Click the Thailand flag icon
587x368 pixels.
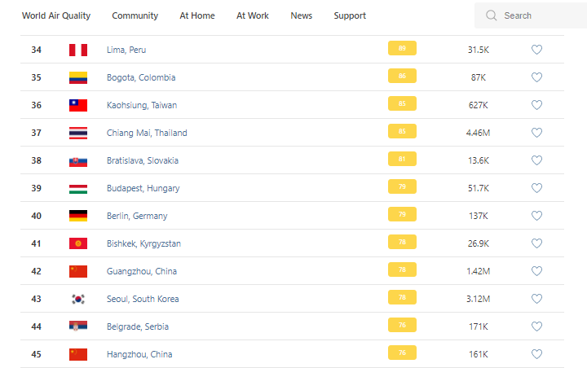(x=78, y=133)
